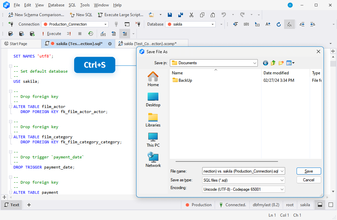The width and height of the screenshot is (337, 220).
Task: Click the first database transaction icon
Action: tap(10, 34)
